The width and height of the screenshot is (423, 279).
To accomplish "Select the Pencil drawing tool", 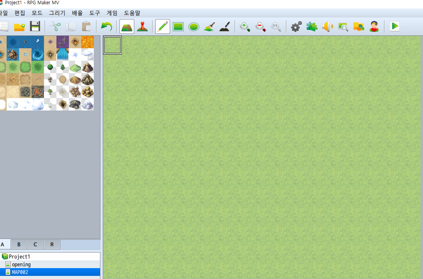I will 163,26.
